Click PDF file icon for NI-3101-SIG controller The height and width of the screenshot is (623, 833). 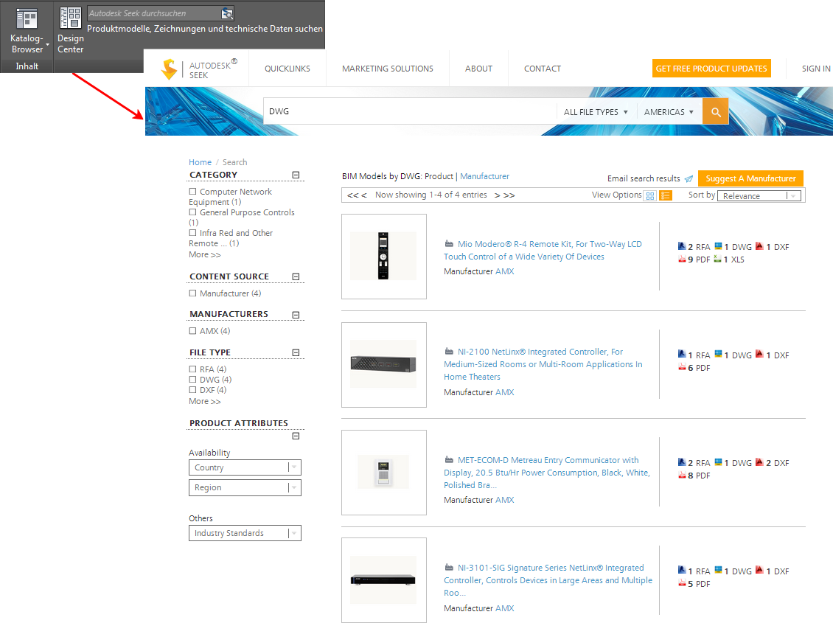[682, 583]
